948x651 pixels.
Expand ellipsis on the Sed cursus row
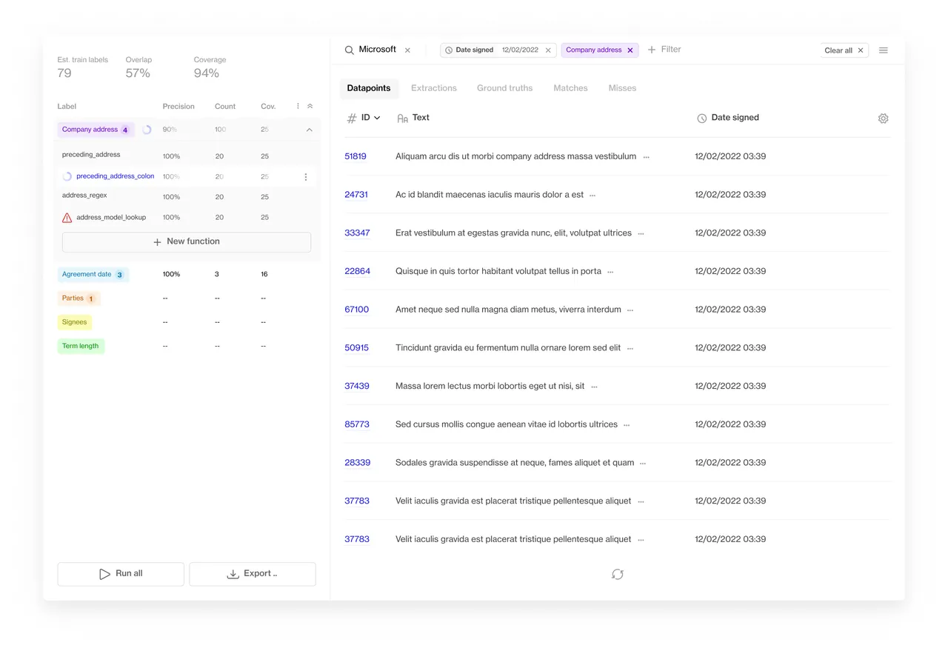coord(627,425)
